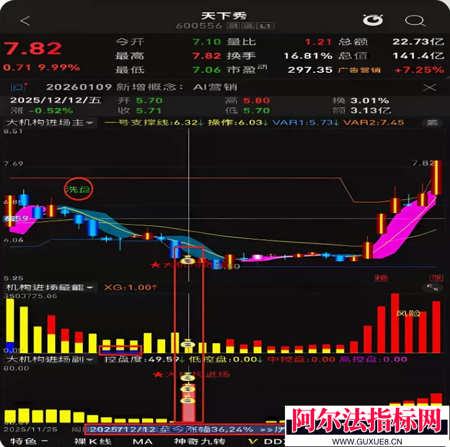This screenshot has width=450, height=447.
Task: Click the 2025/11/25 start date label
Action: [x=30, y=430]
